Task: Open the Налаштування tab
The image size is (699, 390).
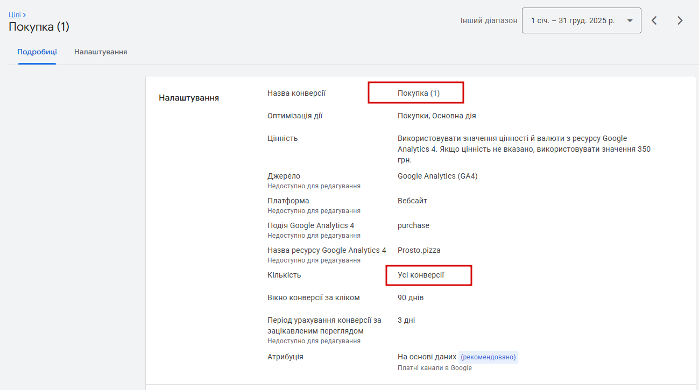Action: (101, 52)
